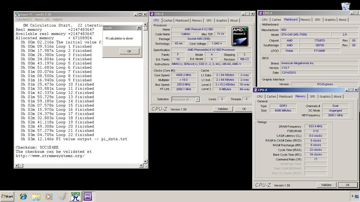
Task: Select Graphics tab in the CPU-Z Memory window
Action: click(x=325, y=97)
